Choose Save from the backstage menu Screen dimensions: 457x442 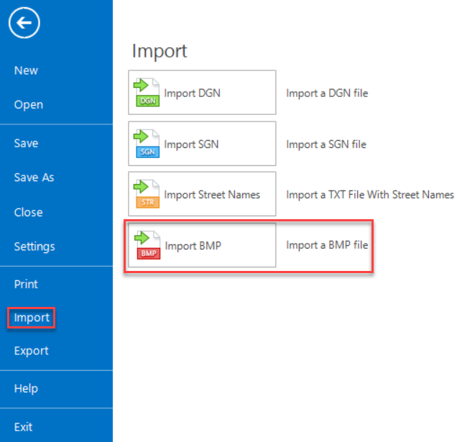26,143
